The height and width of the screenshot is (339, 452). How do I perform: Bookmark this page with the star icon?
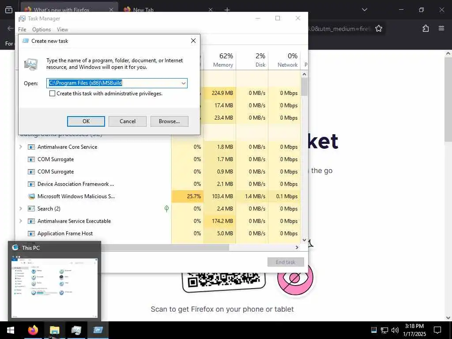click(379, 28)
